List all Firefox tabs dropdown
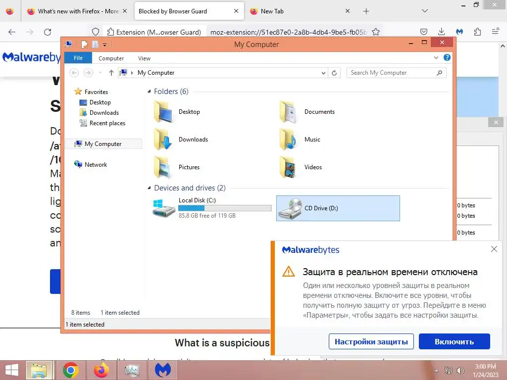The height and width of the screenshot is (380, 507). (425, 11)
